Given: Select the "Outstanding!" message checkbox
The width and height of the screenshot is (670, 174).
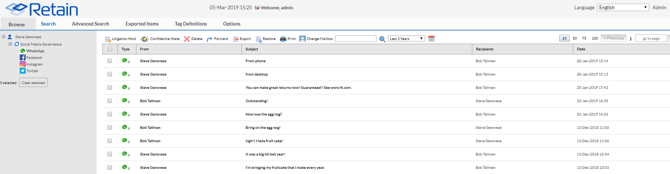Looking at the screenshot, I should pyautogui.click(x=110, y=101).
